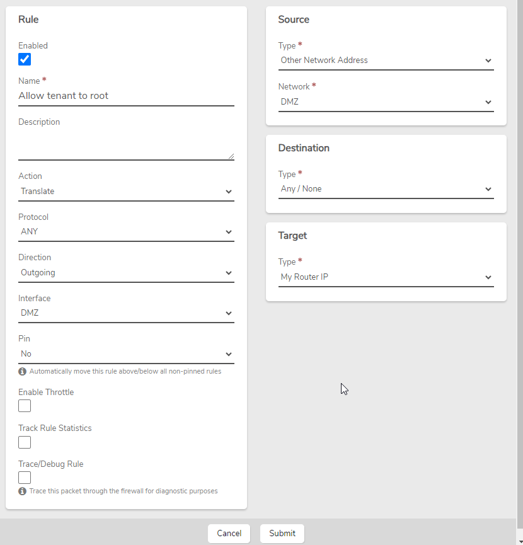Click the 'Enabled' label text
This screenshot has width=523, height=545.
point(33,46)
